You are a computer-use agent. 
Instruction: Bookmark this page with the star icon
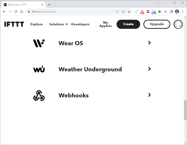(x=129, y=12)
